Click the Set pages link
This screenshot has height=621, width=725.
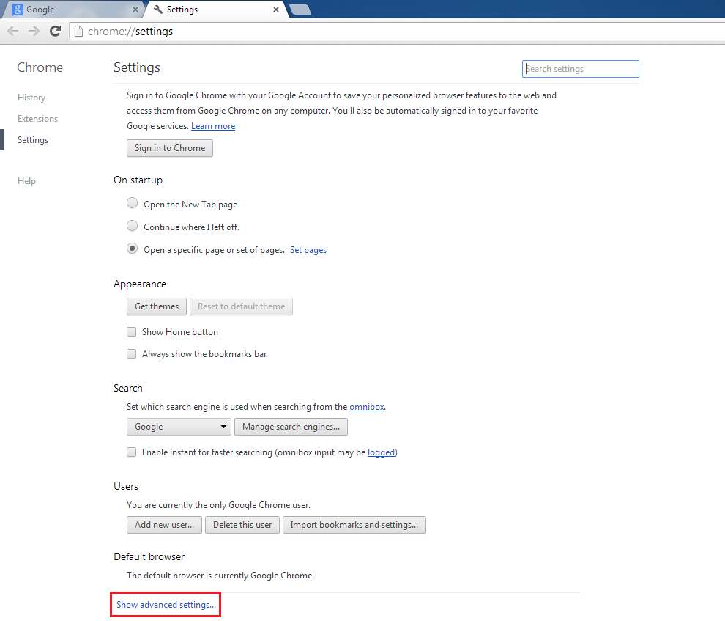click(308, 250)
